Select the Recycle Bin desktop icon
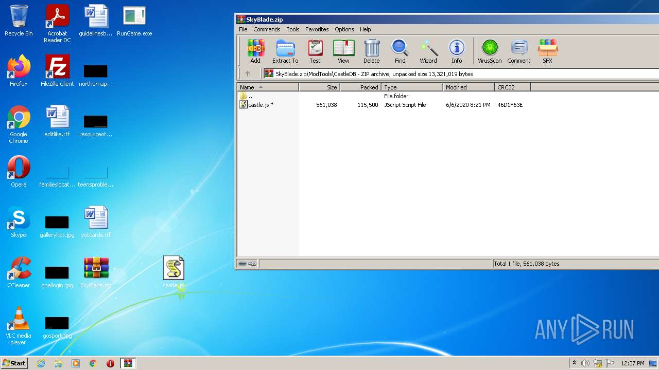Image resolution: width=659 pixels, height=370 pixels. tap(19, 21)
